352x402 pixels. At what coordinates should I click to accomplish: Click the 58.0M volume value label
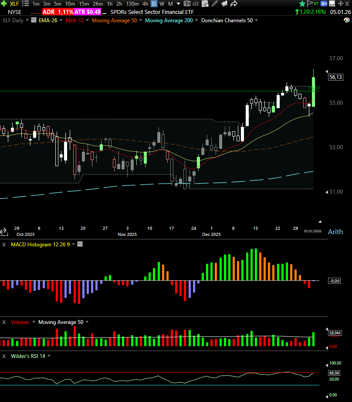point(335,333)
